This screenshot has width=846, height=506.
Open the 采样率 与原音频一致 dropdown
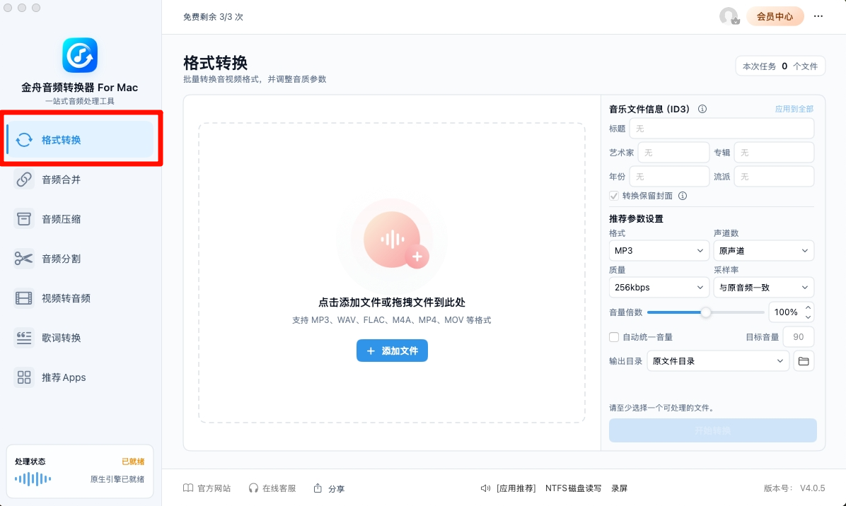coord(763,287)
